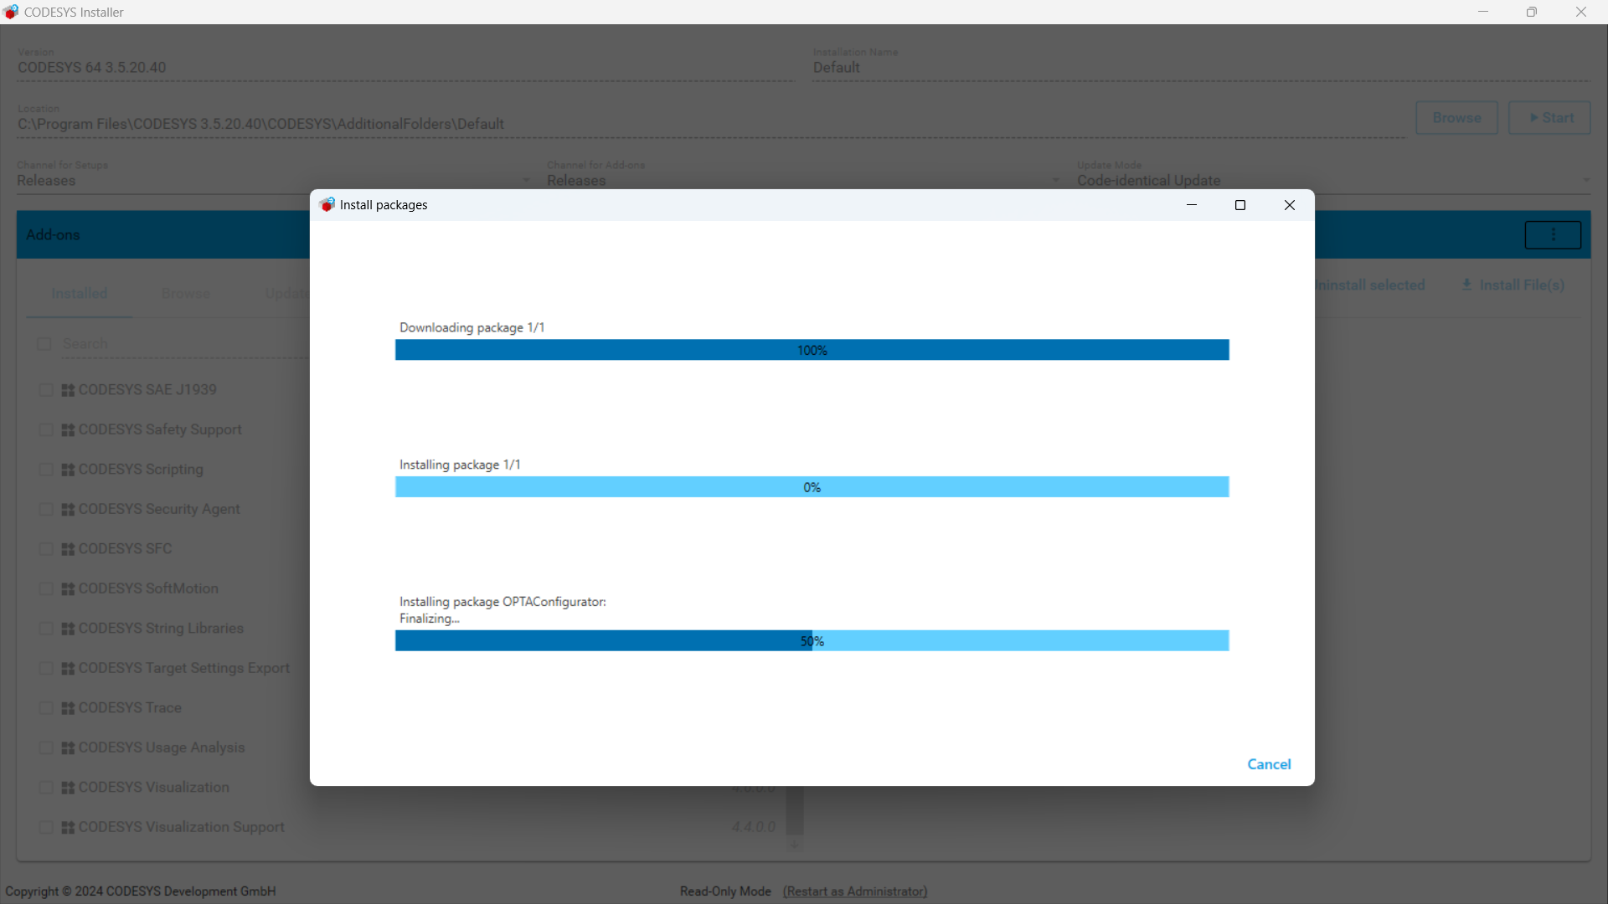Click the Installing package 0% progress bar
1608x904 pixels.
tap(812, 487)
